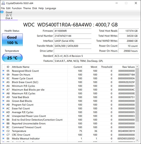Screen dimensions: 141x144
Task: Click the status dot for Total Bad Block
Action: pyautogui.click(x=3, y=97)
